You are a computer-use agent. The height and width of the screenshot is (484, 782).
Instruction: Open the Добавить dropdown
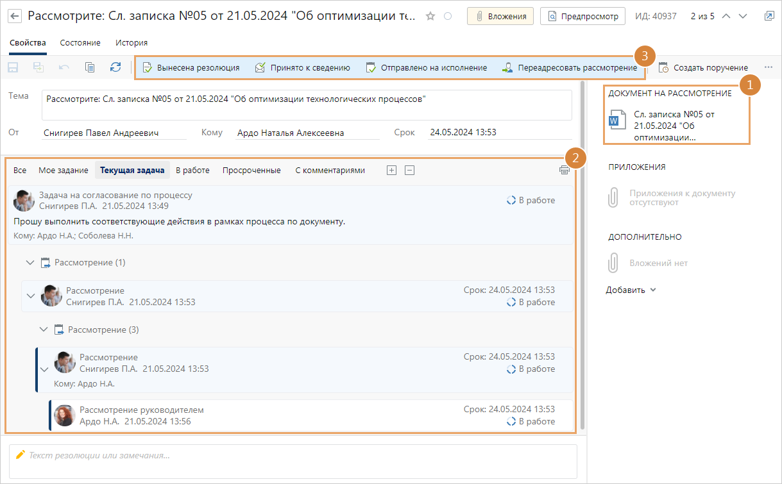coord(631,290)
